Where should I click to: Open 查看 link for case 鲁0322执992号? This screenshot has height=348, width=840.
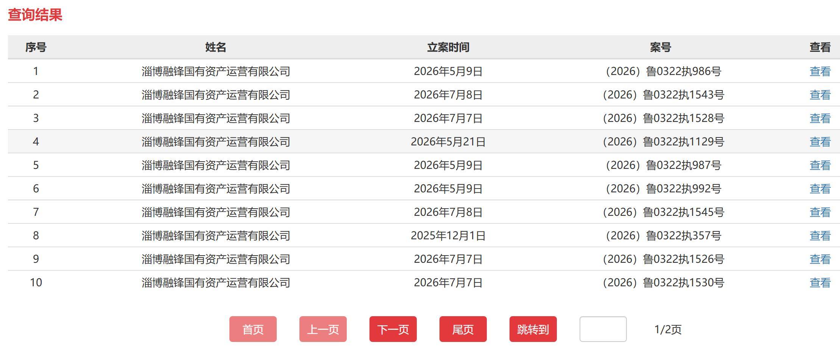coord(820,189)
